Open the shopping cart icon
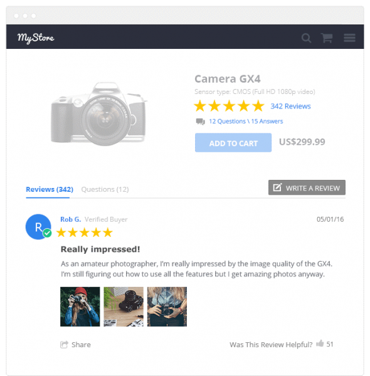The width and height of the screenshot is (370, 376). pos(327,38)
